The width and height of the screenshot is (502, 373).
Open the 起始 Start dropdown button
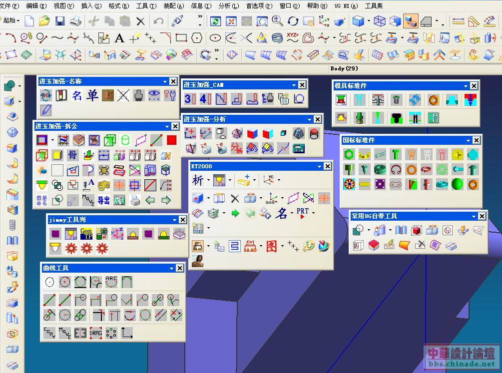(10, 20)
